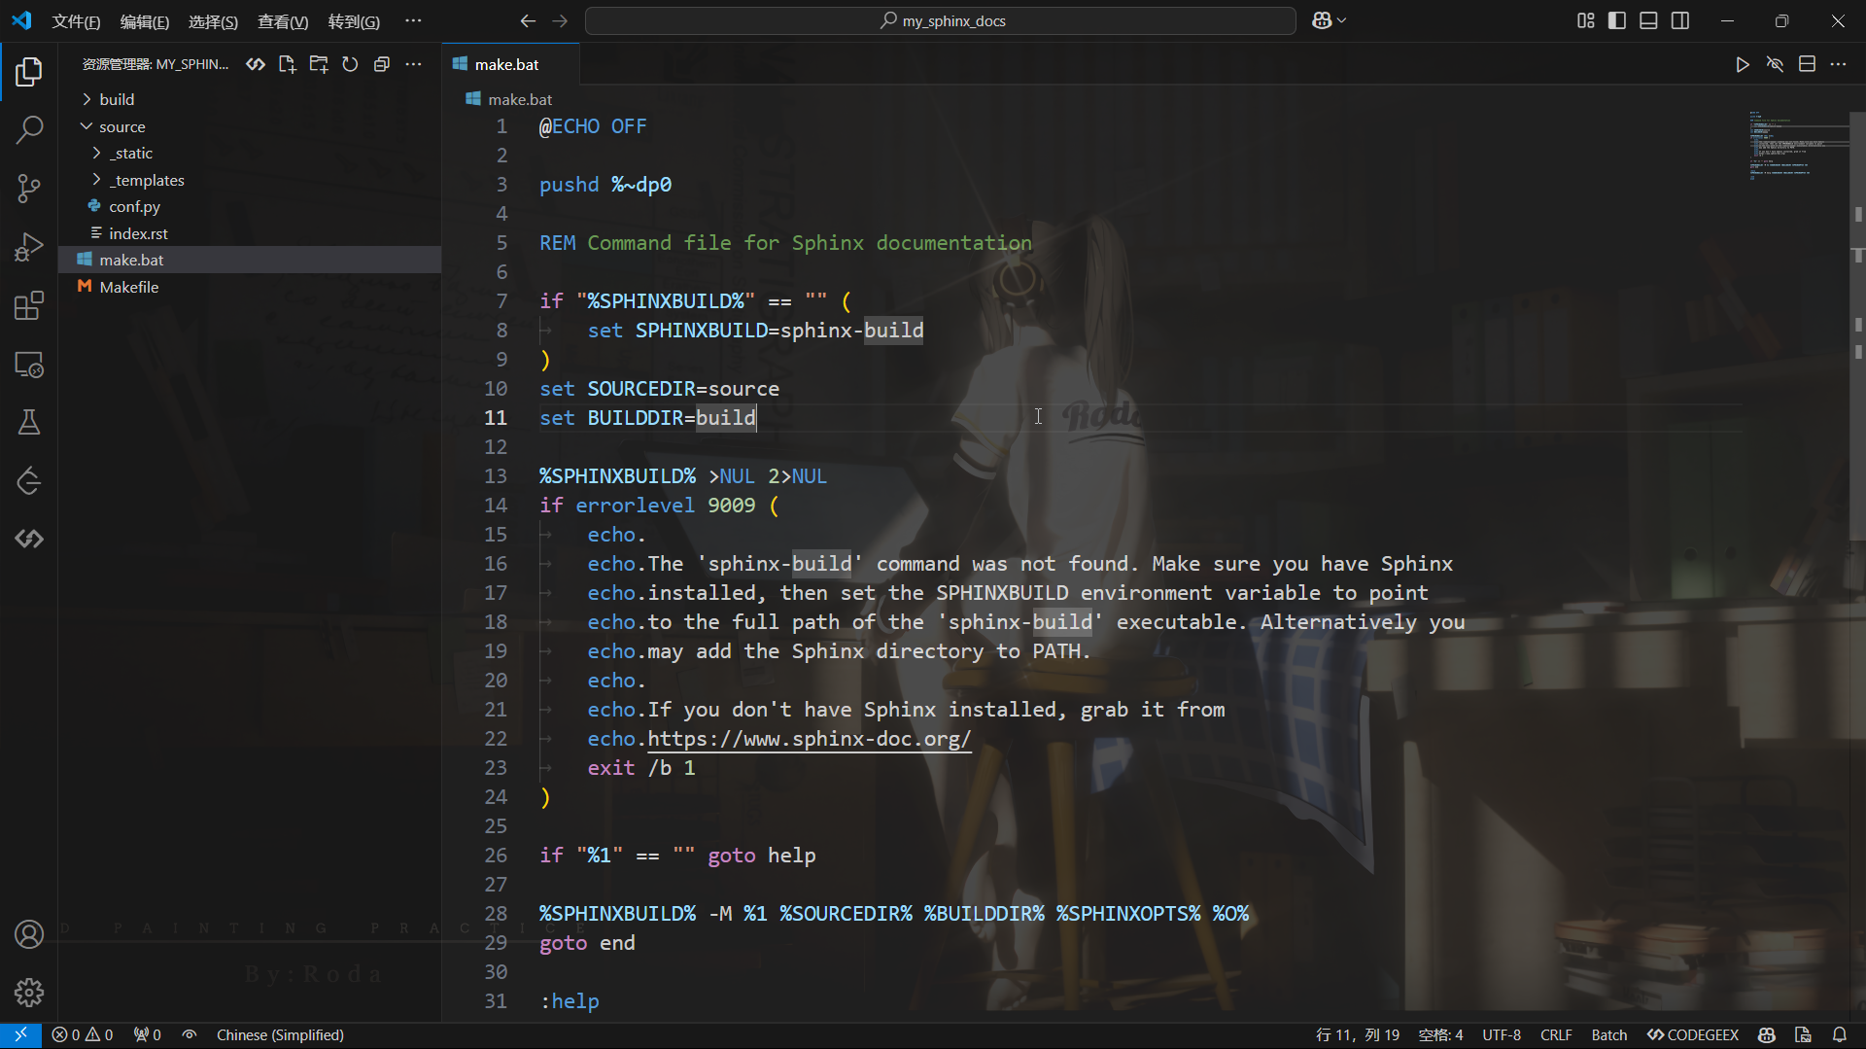Screen dimensions: 1866x1049
Task: Click the my_sphinx_docs command search box
Action: [941, 20]
